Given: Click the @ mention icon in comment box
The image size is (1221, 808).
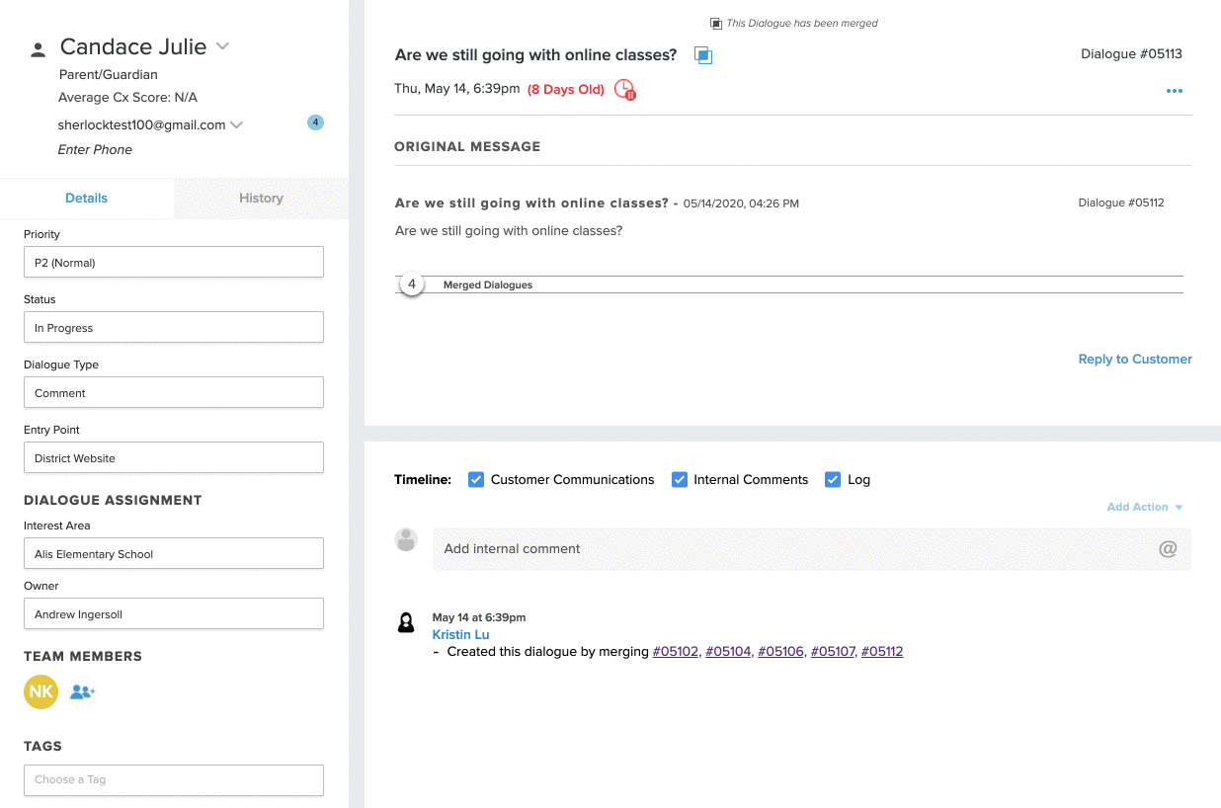Looking at the screenshot, I should coord(1168,549).
